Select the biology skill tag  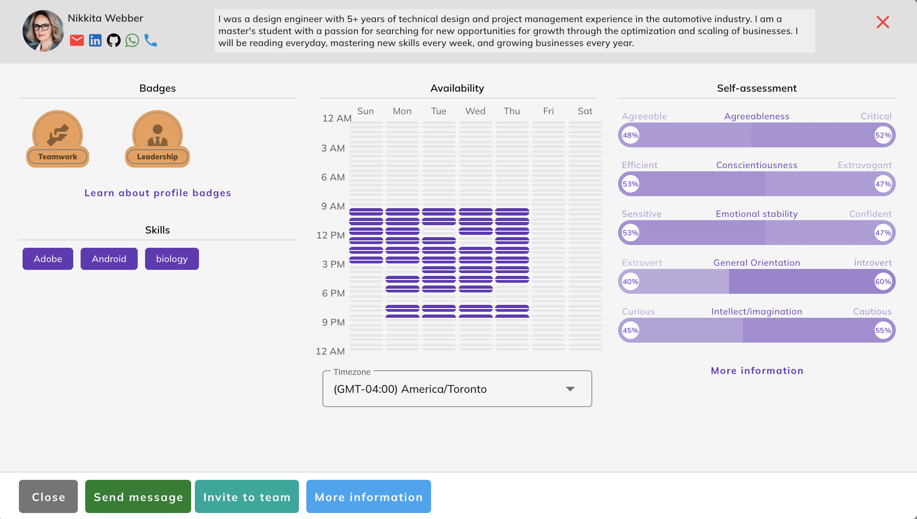(172, 259)
